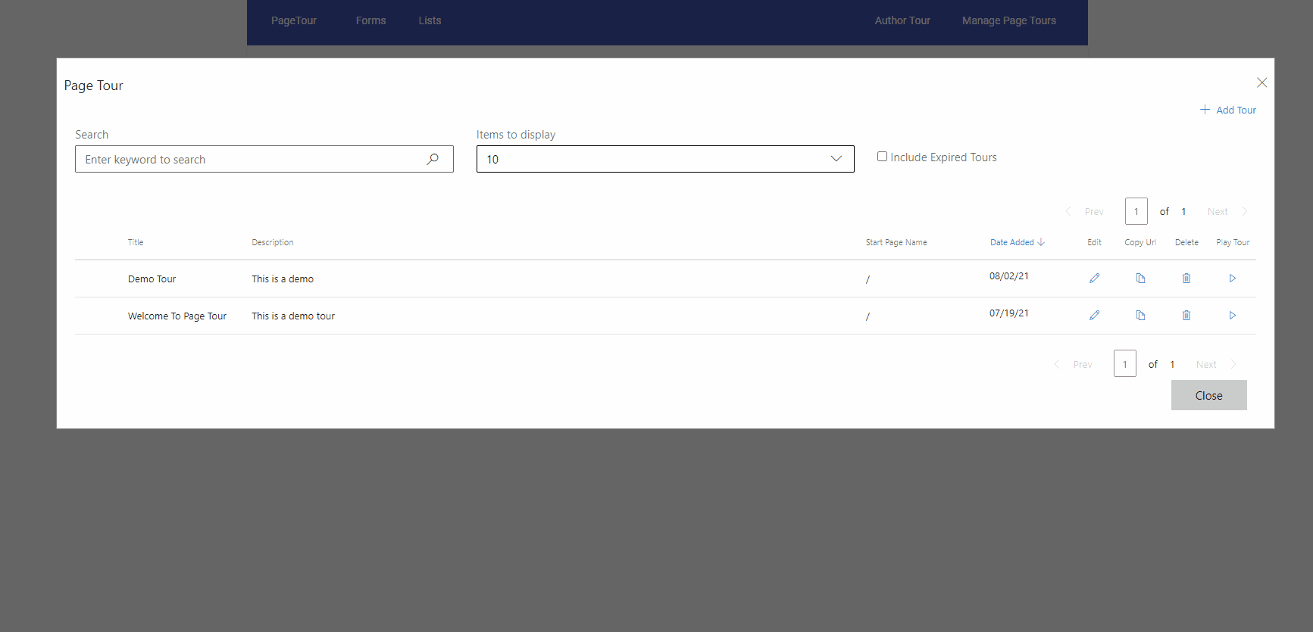This screenshot has height=632, width=1313.
Task: Click top pagination Prev button
Action: click(1085, 211)
